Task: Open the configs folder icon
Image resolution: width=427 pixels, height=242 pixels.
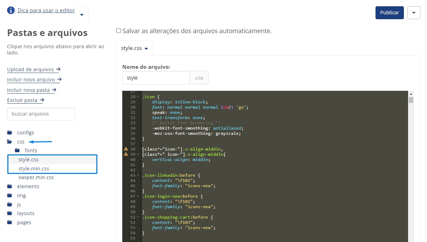Action: [x=9, y=133]
